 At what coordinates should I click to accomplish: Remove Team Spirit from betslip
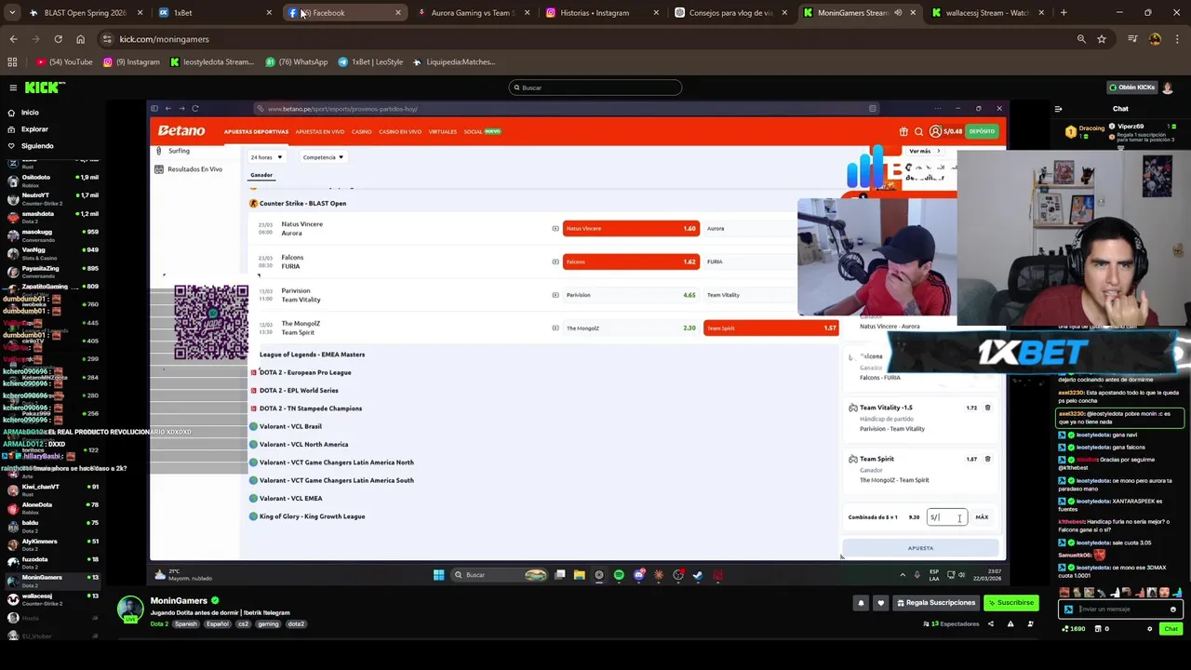tap(987, 459)
